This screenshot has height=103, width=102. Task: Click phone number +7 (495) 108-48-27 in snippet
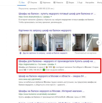point(34,70)
